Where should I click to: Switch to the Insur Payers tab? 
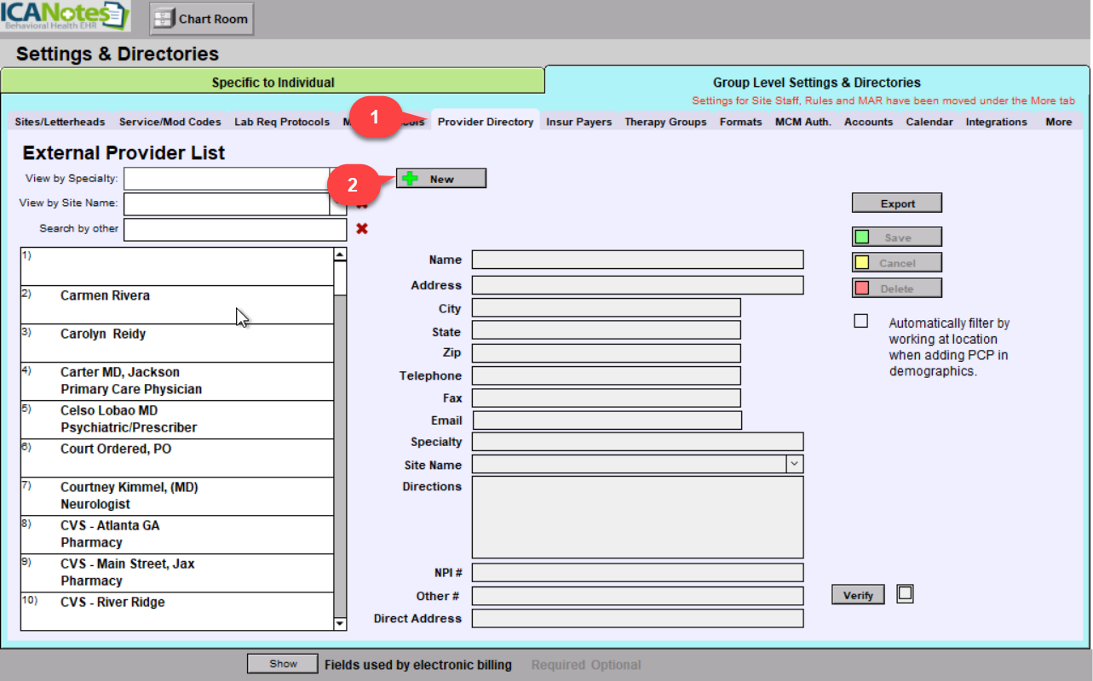(578, 122)
